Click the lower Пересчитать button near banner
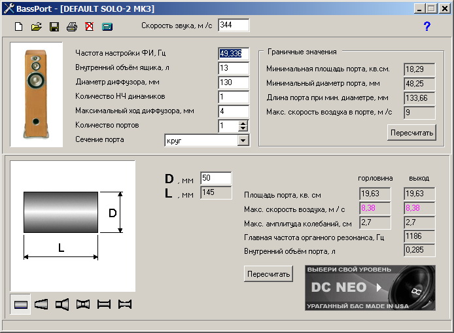The width and height of the screenshot is (454, 333). [x=268, y=274]
